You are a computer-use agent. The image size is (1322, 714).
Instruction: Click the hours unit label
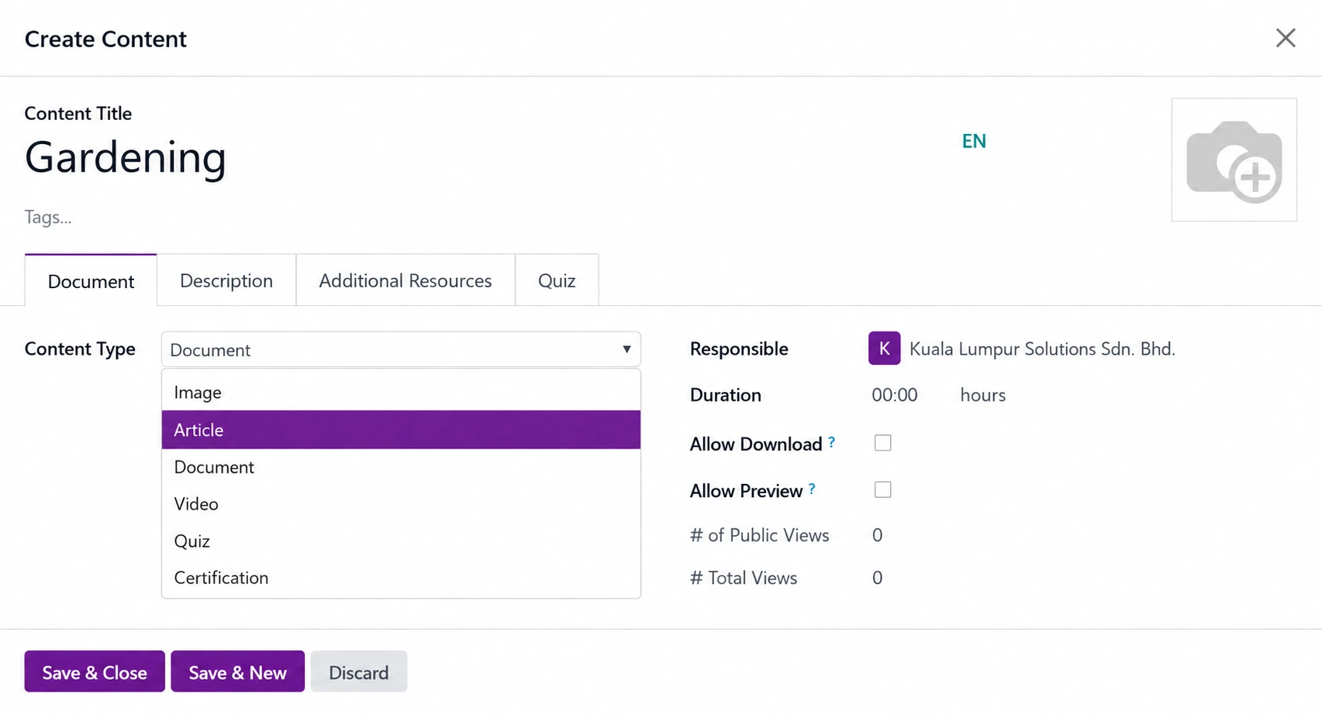[982, 395]
